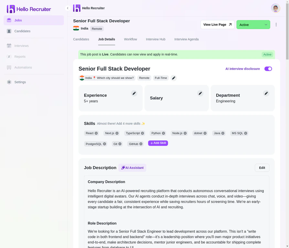
Task: Remove the Java skill
Action: 223,133
